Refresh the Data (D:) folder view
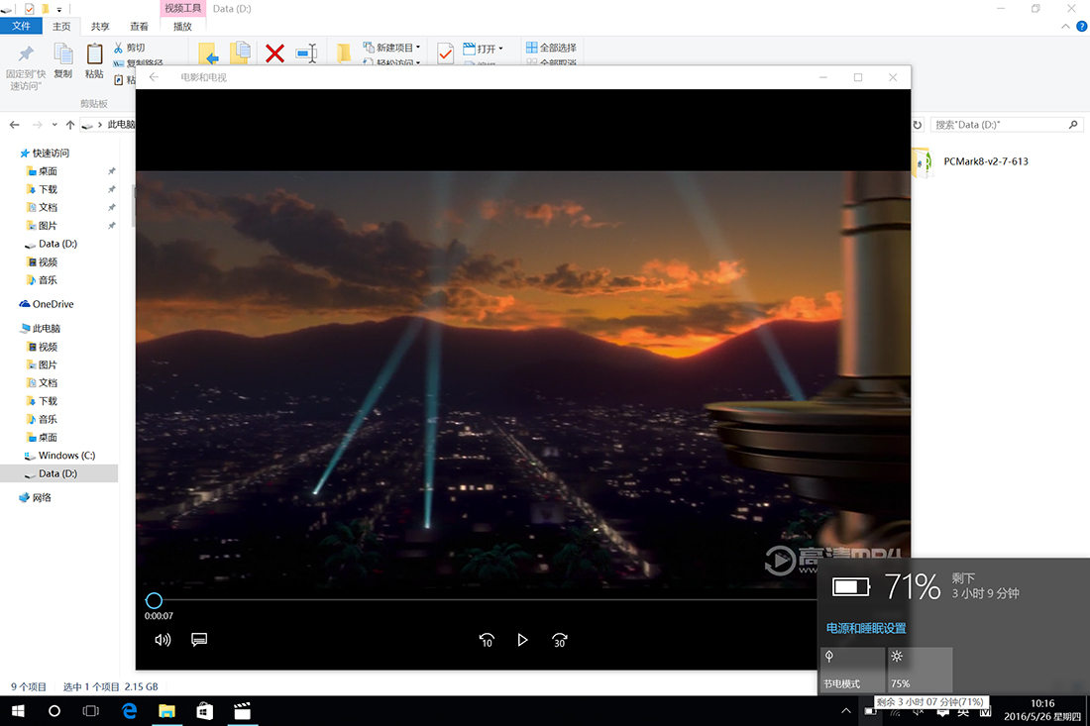This screenshot has height=726, width=1090. tap(917, 125)
